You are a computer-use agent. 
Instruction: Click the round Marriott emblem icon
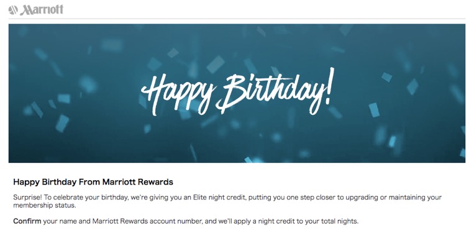click(13, 10)
